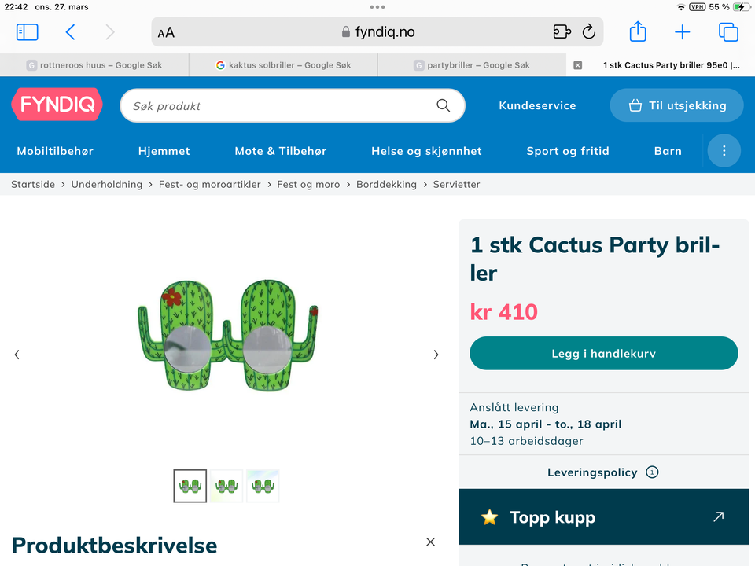Open a new Safari tab
This screenshot has width=755, height=566.
[x=683, y=32]
